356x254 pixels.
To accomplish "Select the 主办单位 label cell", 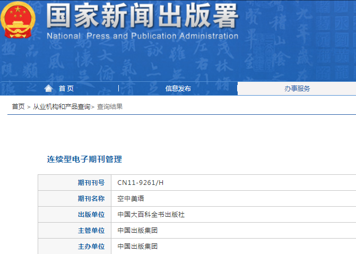I will click(x=74, y=246).
